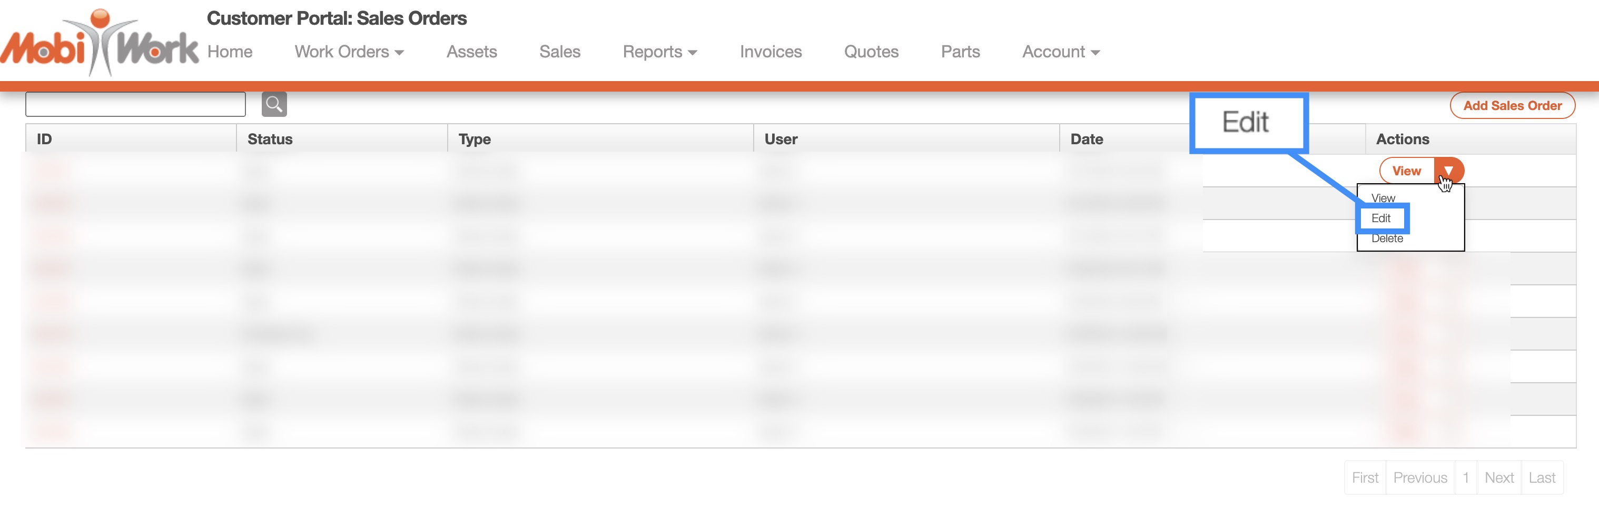Image resolution: width=1599 pixels, height=518 pixels.
Task: Open the Invoices section
Action: coord(771,52)
